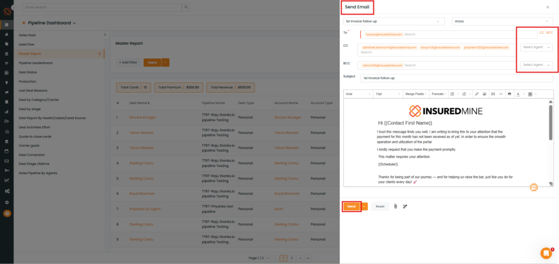
Task: Open the Arial font family dropdown
Action: click(358, 94)
